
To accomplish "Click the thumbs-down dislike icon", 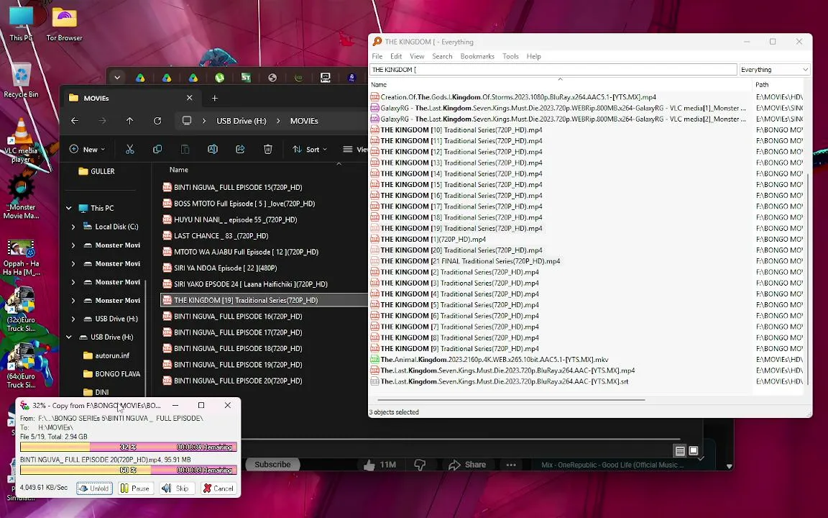I will [x=420, y=465].
